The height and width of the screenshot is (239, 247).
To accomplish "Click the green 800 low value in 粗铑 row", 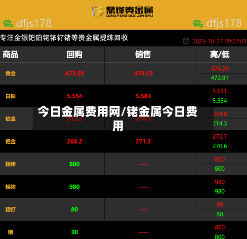I will click(220, 169).
